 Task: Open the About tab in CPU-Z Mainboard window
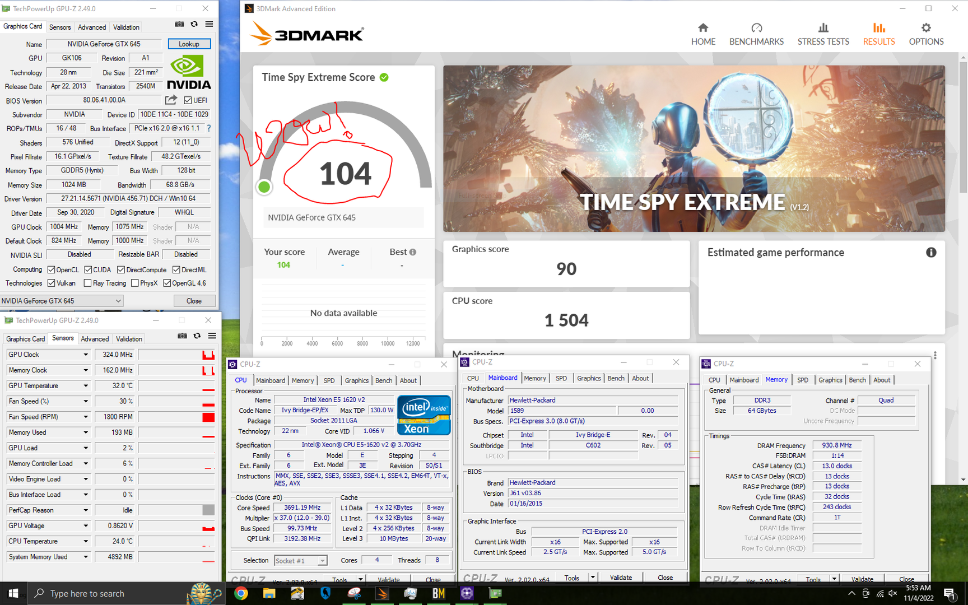point(640,378)
